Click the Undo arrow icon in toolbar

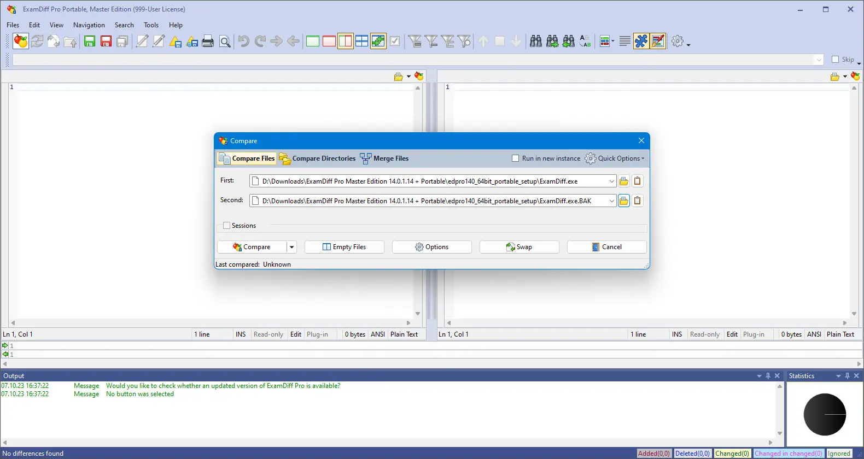[244, 41]
